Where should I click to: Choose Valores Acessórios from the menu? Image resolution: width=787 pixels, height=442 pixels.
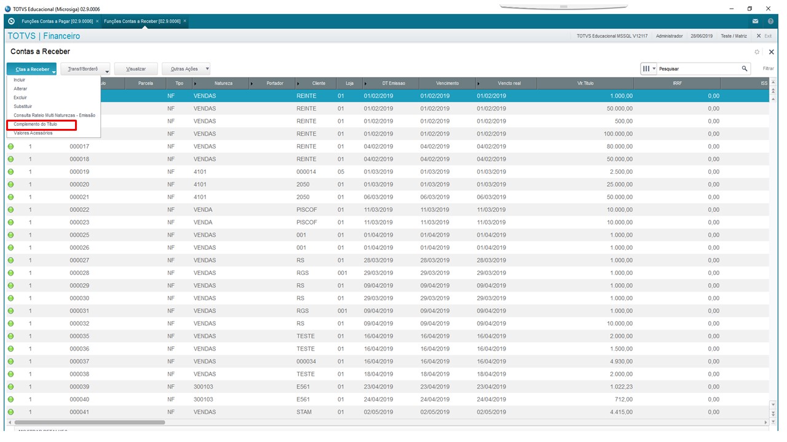tap(33, 133)
